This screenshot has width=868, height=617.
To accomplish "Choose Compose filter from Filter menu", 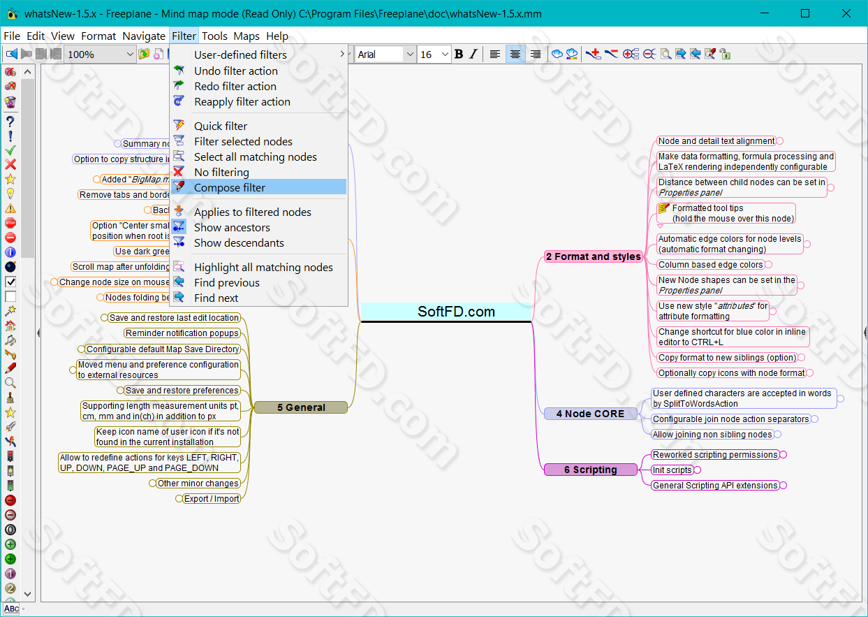I will [x=258, y=187].
